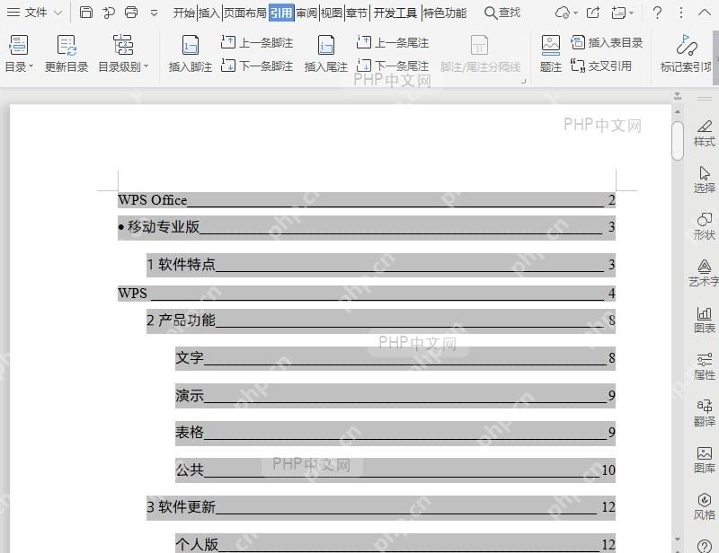Expand quick access toolbar customize arrow
Screen dimensions: 719x553
coord(154,13)
